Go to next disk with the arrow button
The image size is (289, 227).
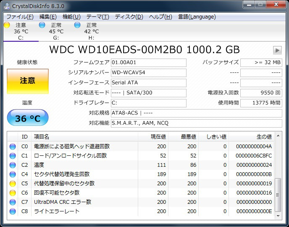(277, 50)
